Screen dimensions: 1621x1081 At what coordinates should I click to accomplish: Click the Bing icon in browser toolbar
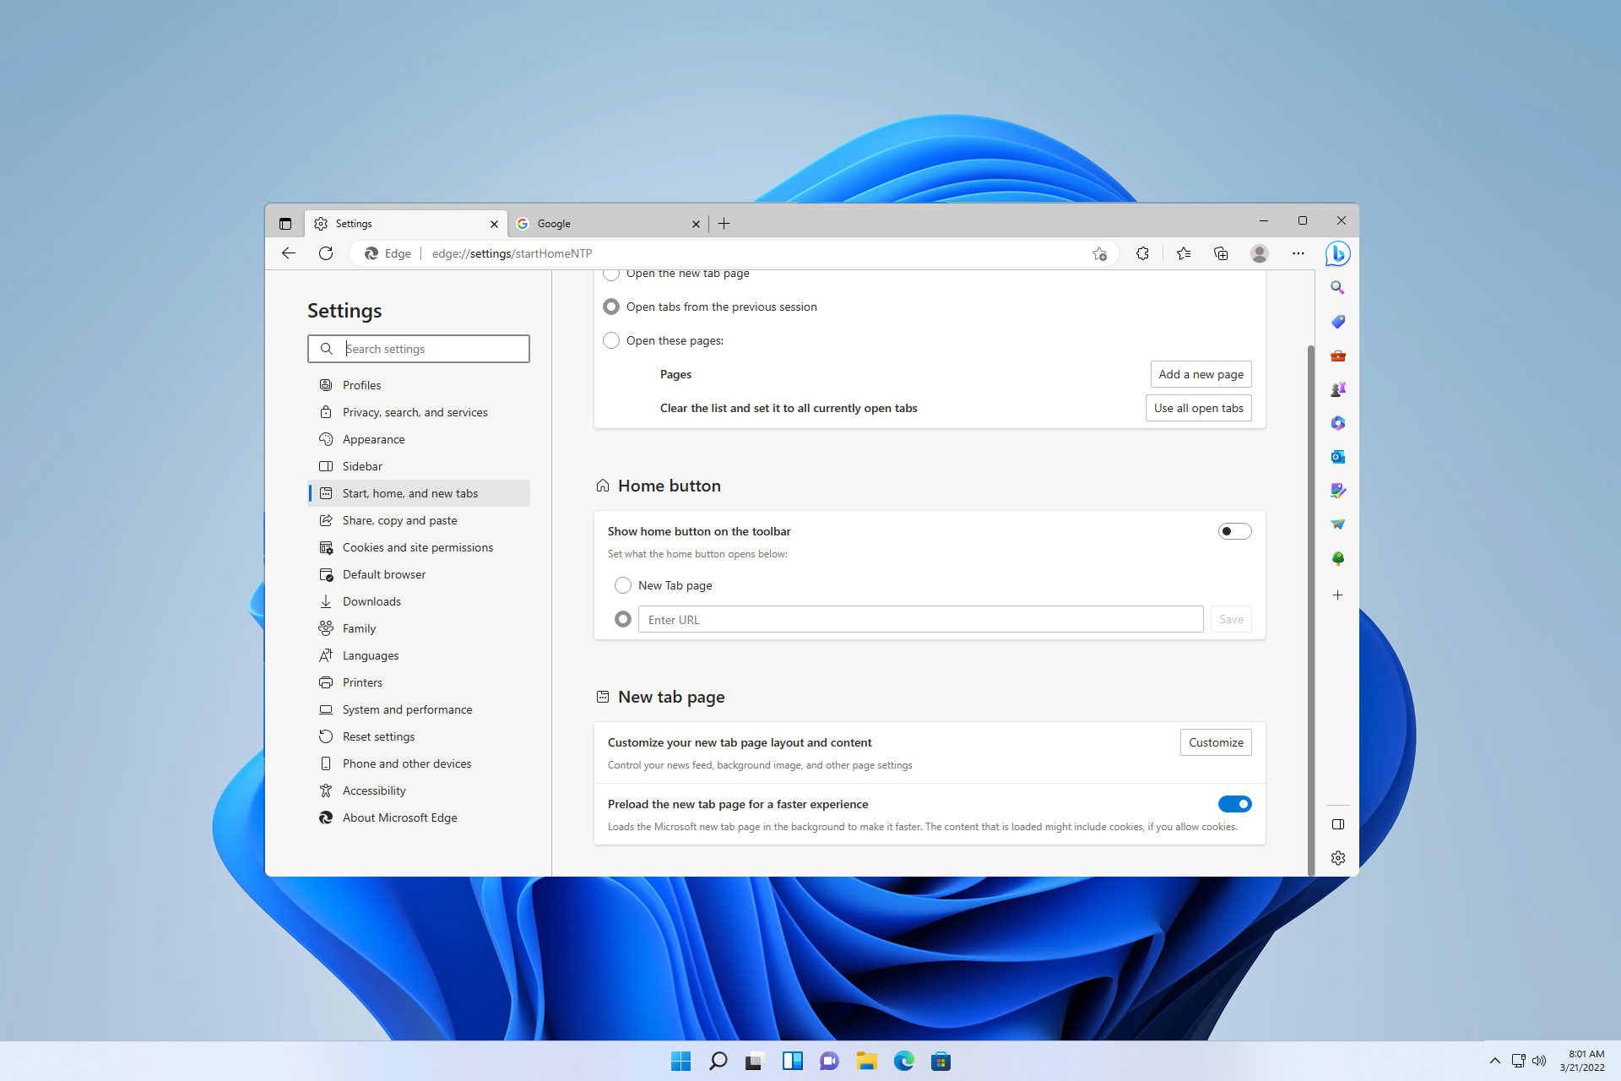tap(1337, 253)
